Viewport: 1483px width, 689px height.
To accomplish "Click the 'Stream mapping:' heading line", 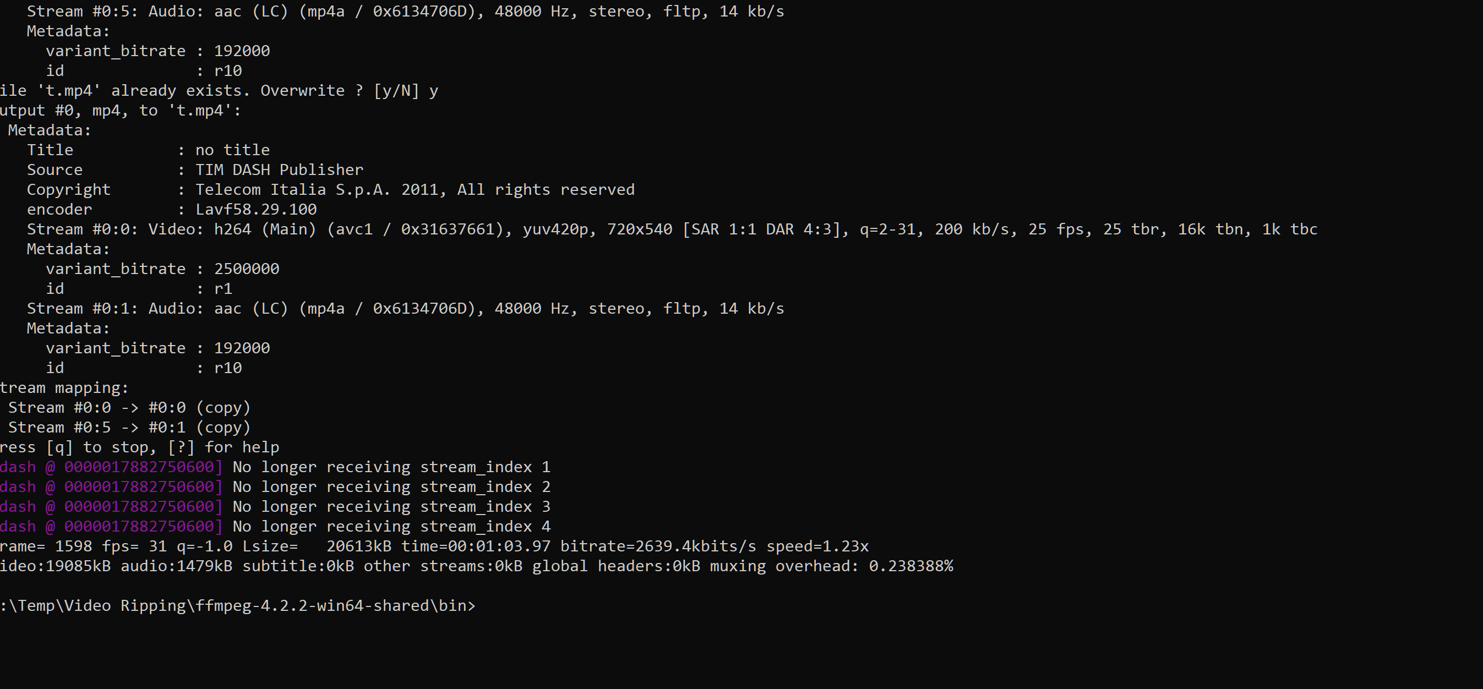I will point(64,388).
